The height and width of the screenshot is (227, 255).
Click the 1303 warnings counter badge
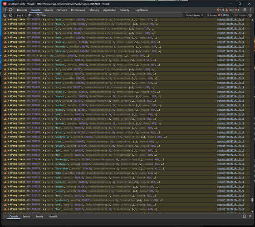pyautogui.click(x=230, y=10)
